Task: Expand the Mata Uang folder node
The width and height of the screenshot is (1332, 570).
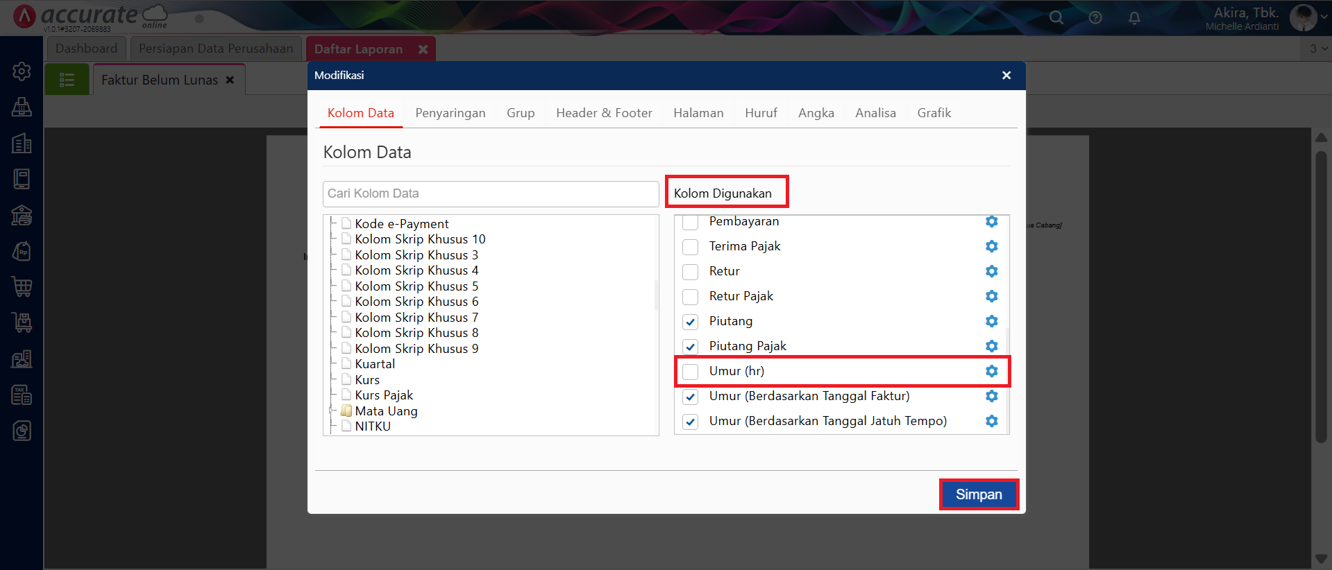Action: (332, 411)
